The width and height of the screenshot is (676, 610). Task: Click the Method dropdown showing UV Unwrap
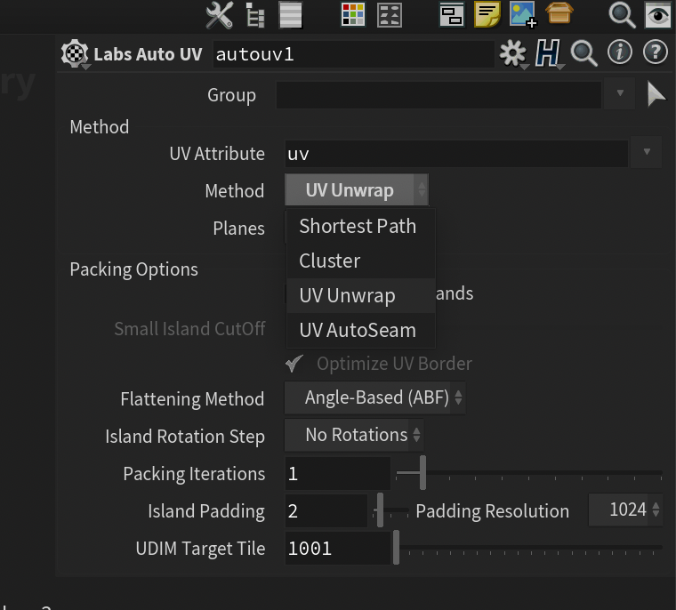(x=357, y=190)
